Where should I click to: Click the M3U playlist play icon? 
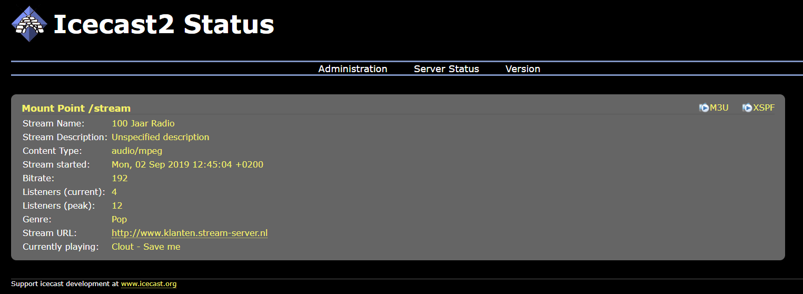(704, 107)
